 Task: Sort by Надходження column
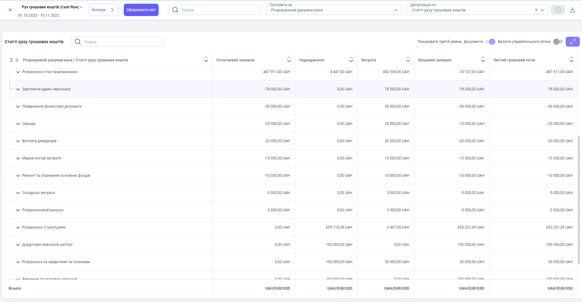click(351, 60)
